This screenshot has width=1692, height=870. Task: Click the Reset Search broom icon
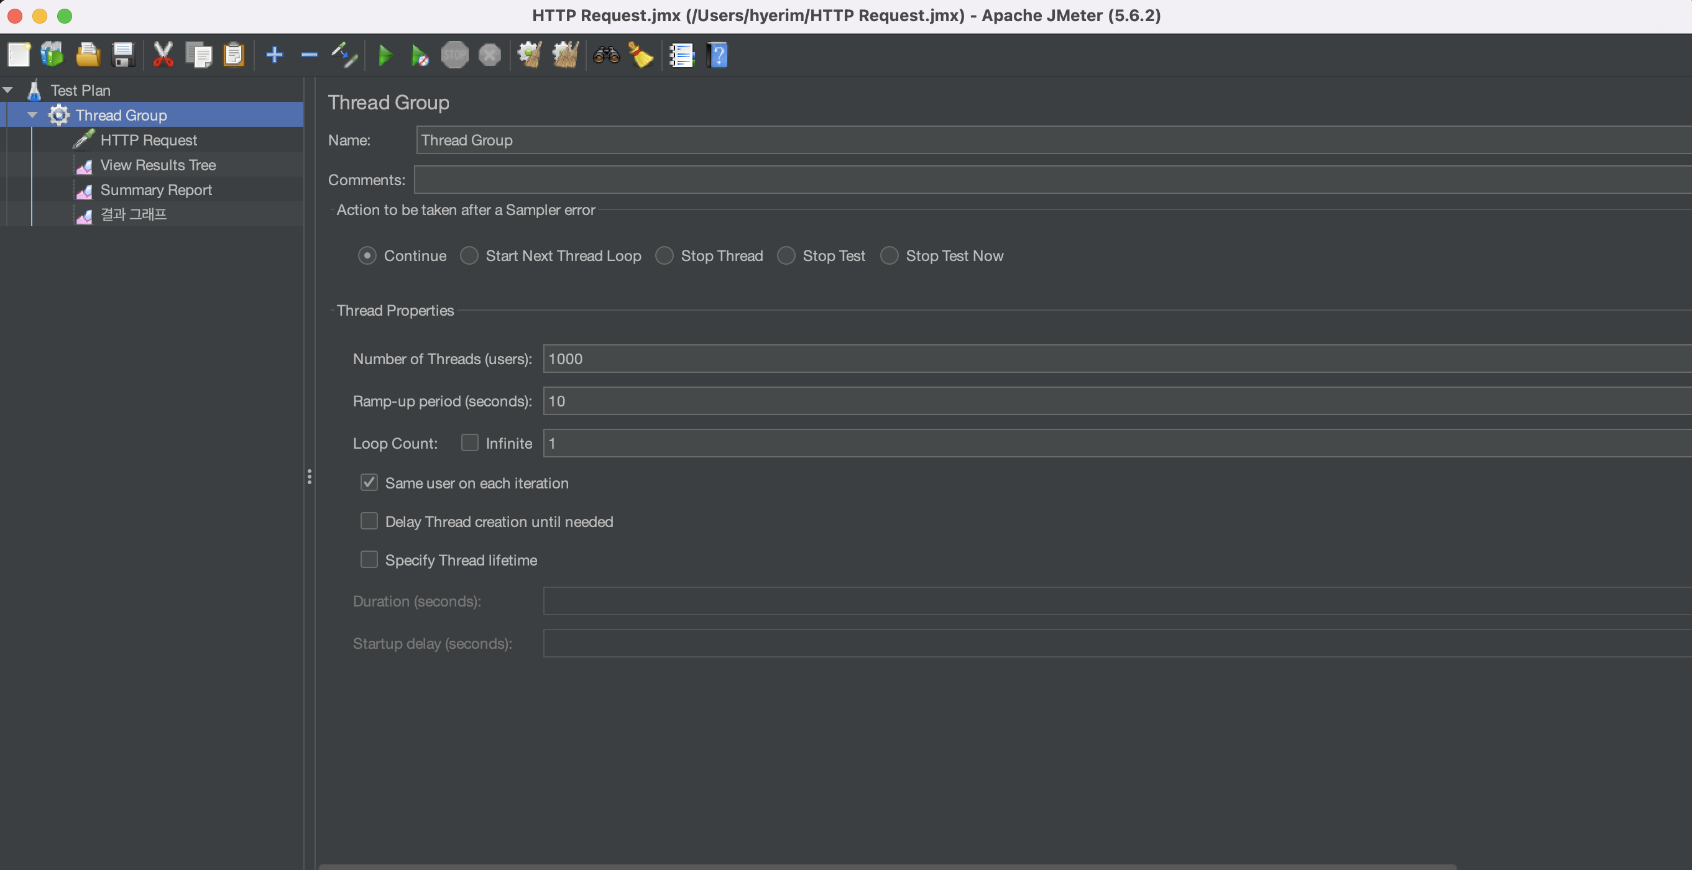641,55
